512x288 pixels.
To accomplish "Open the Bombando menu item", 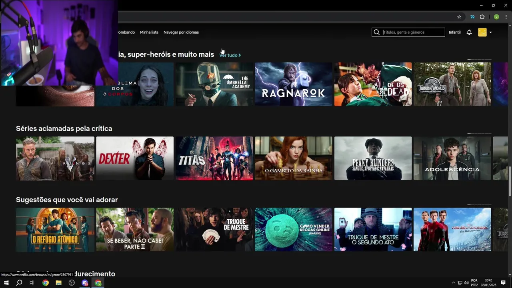I will coord(126,32).
